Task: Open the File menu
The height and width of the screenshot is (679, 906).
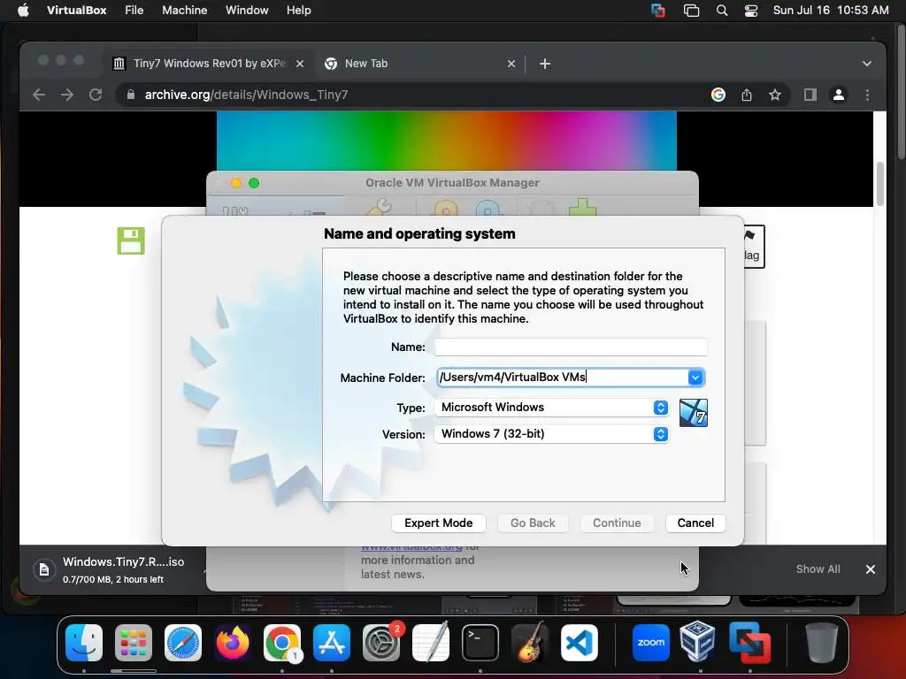Action: tap(134, 11)
